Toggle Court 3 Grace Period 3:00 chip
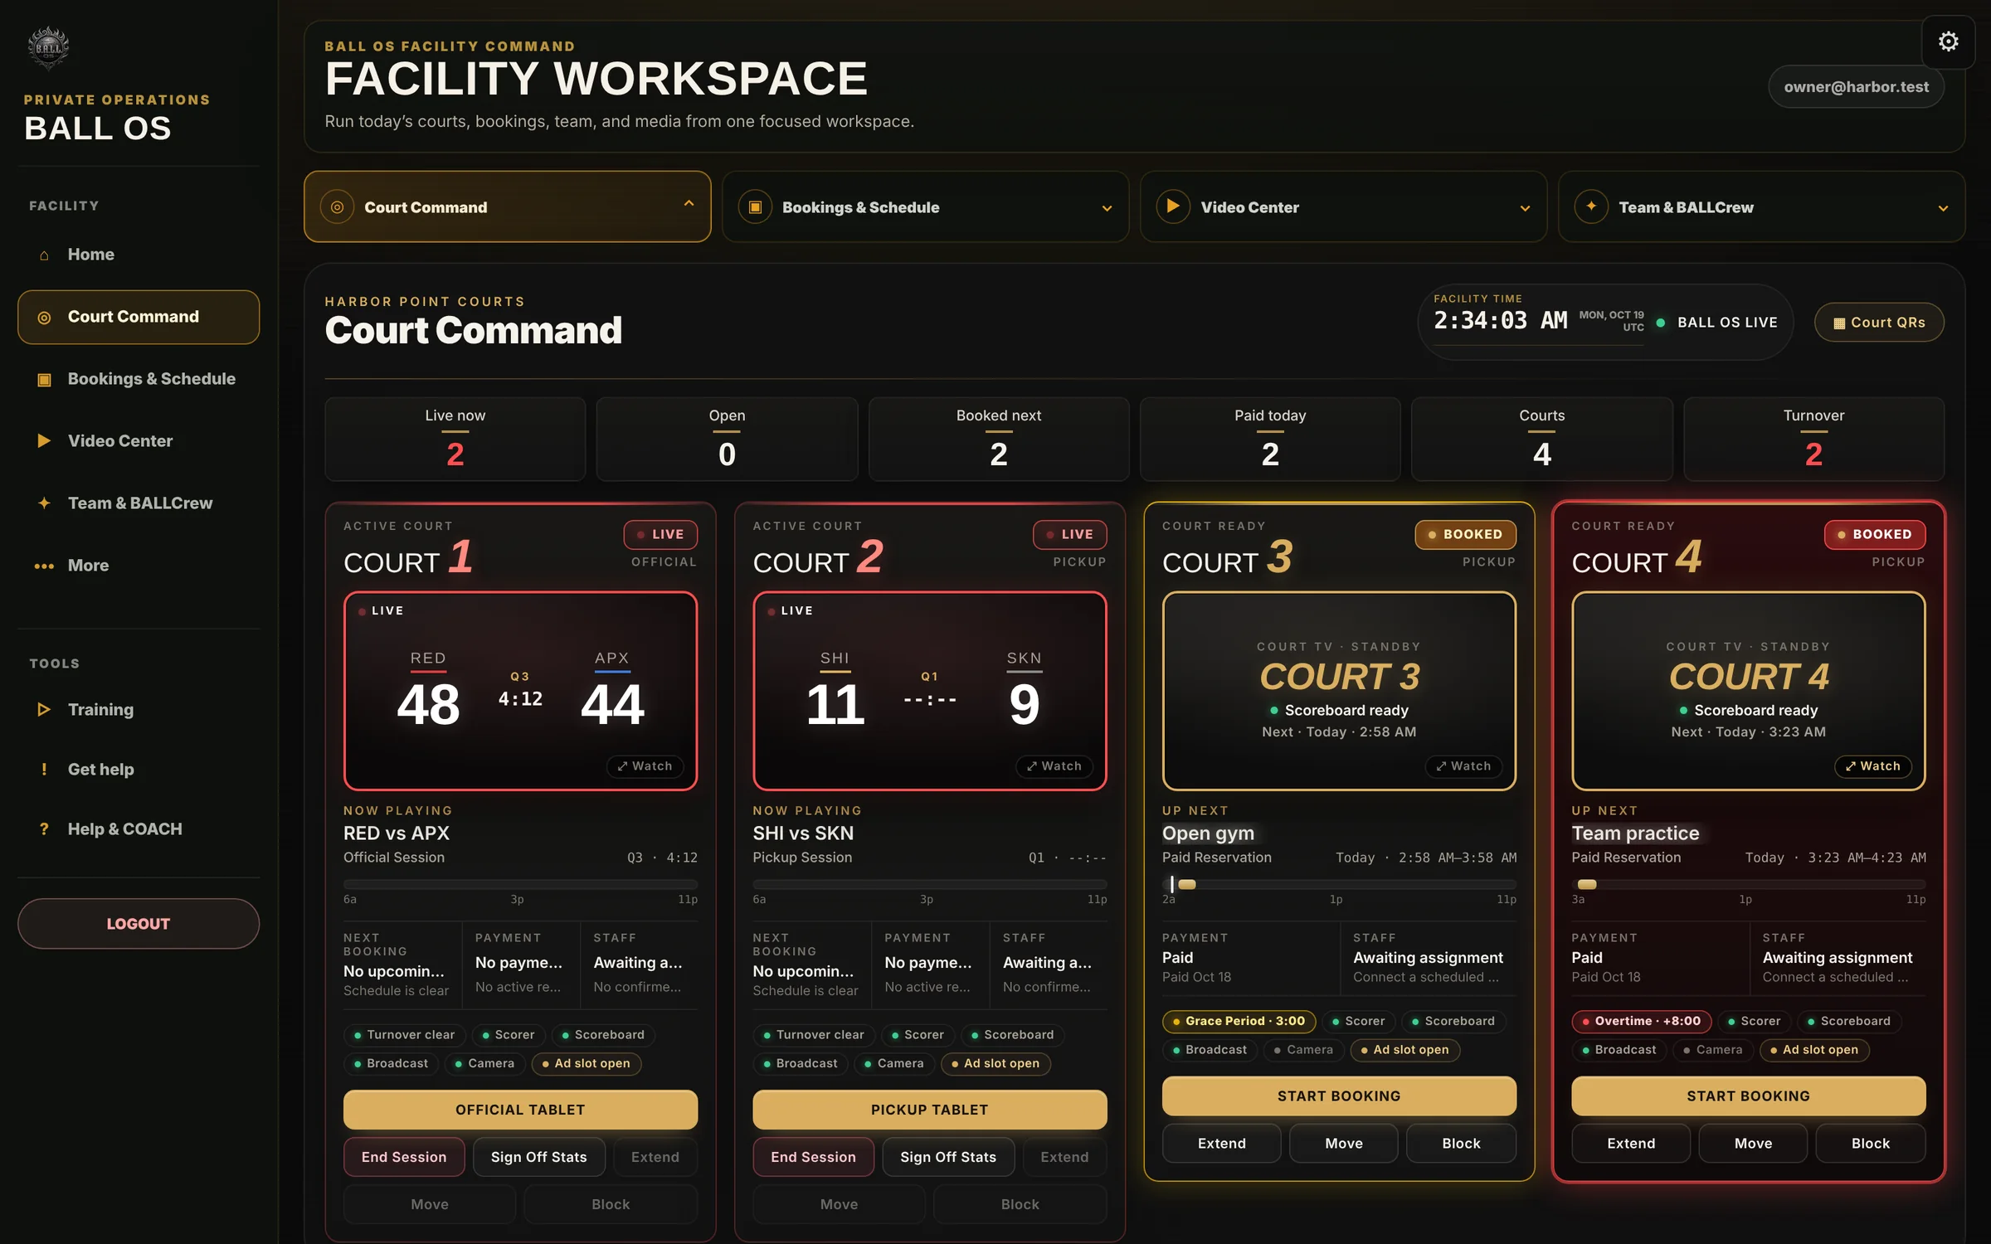Viewport: 1991px width, 1244px height. pyautogui.click(x=1239, y=1022)
